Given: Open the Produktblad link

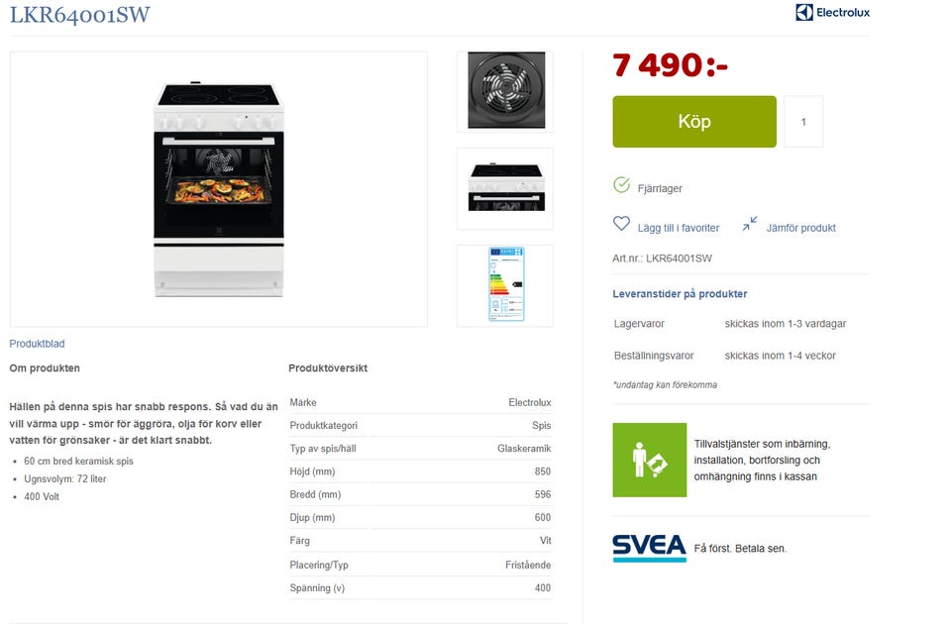Looking at the screenshot, I should coord(37,344).
